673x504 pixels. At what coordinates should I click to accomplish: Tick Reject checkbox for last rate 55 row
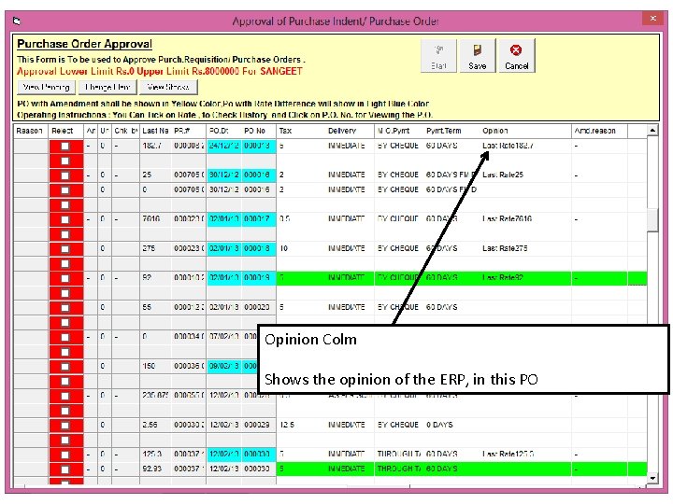[64, 307]
